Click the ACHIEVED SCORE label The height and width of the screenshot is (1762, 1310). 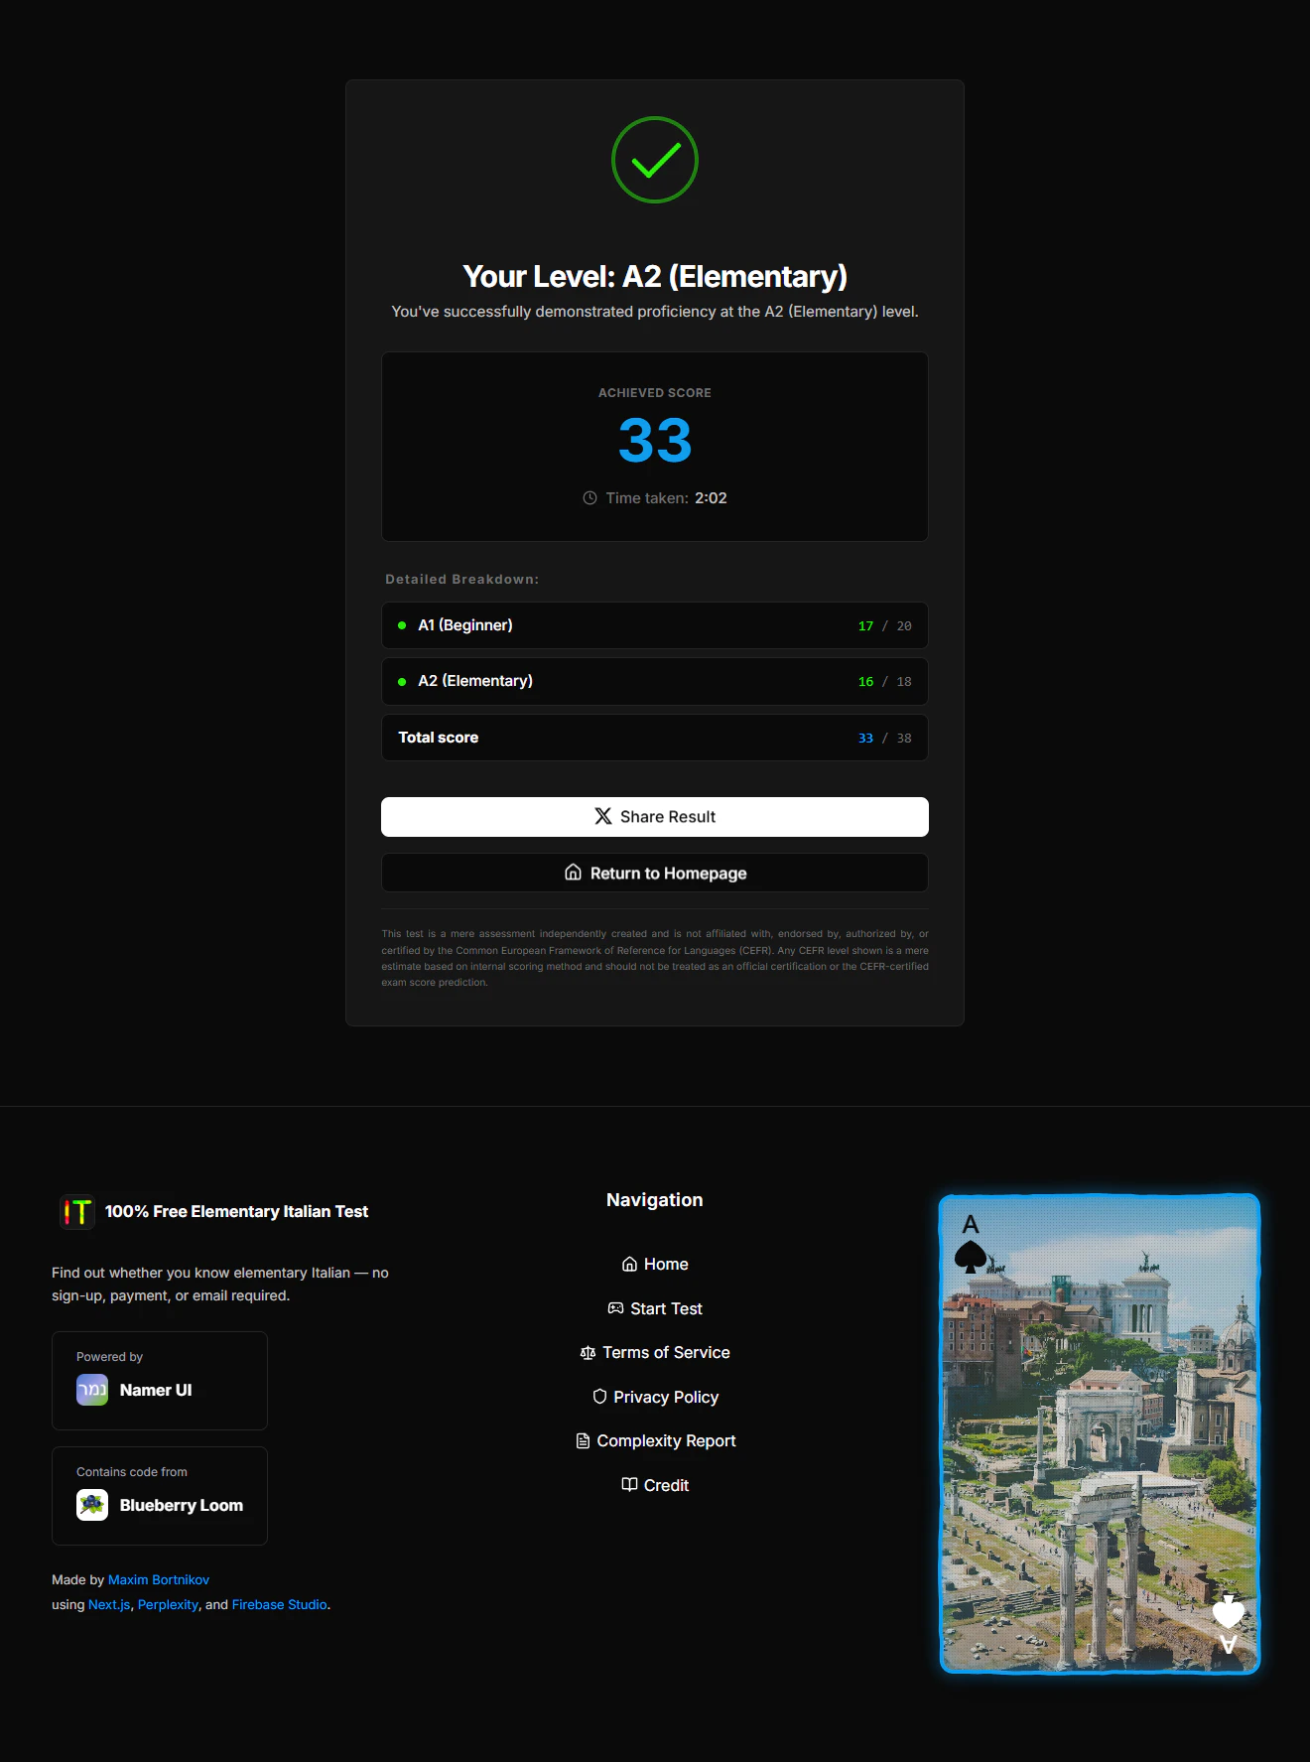click(x=655, y=393)
